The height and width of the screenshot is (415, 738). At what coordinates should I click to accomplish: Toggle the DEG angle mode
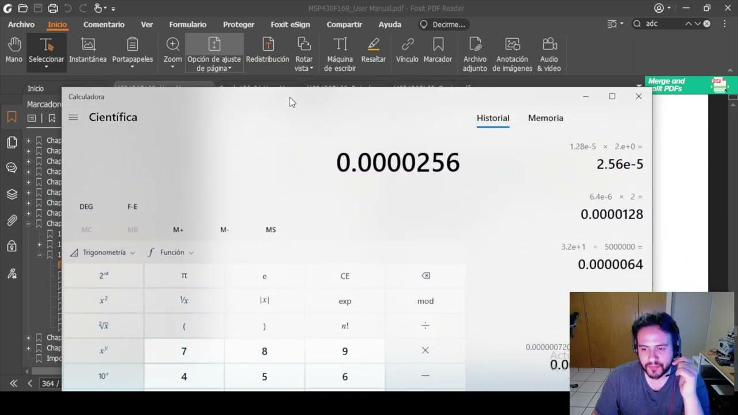tap(86, 206)
